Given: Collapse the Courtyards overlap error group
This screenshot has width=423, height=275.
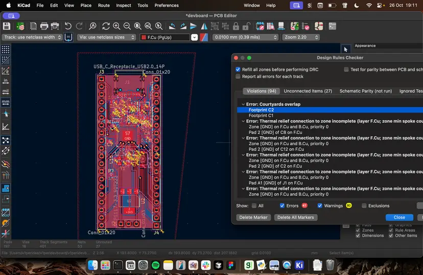Looking at the screenshot, I should click(243, 104).
